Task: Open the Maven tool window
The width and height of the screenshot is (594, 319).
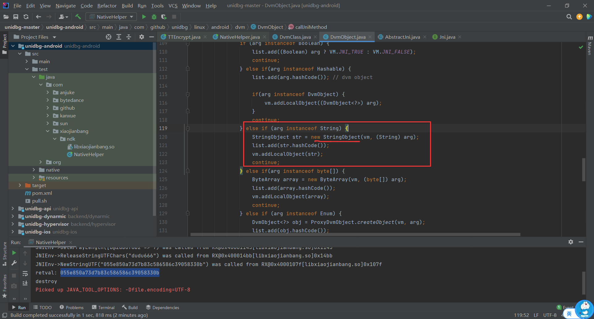Action: pos(590,45)
